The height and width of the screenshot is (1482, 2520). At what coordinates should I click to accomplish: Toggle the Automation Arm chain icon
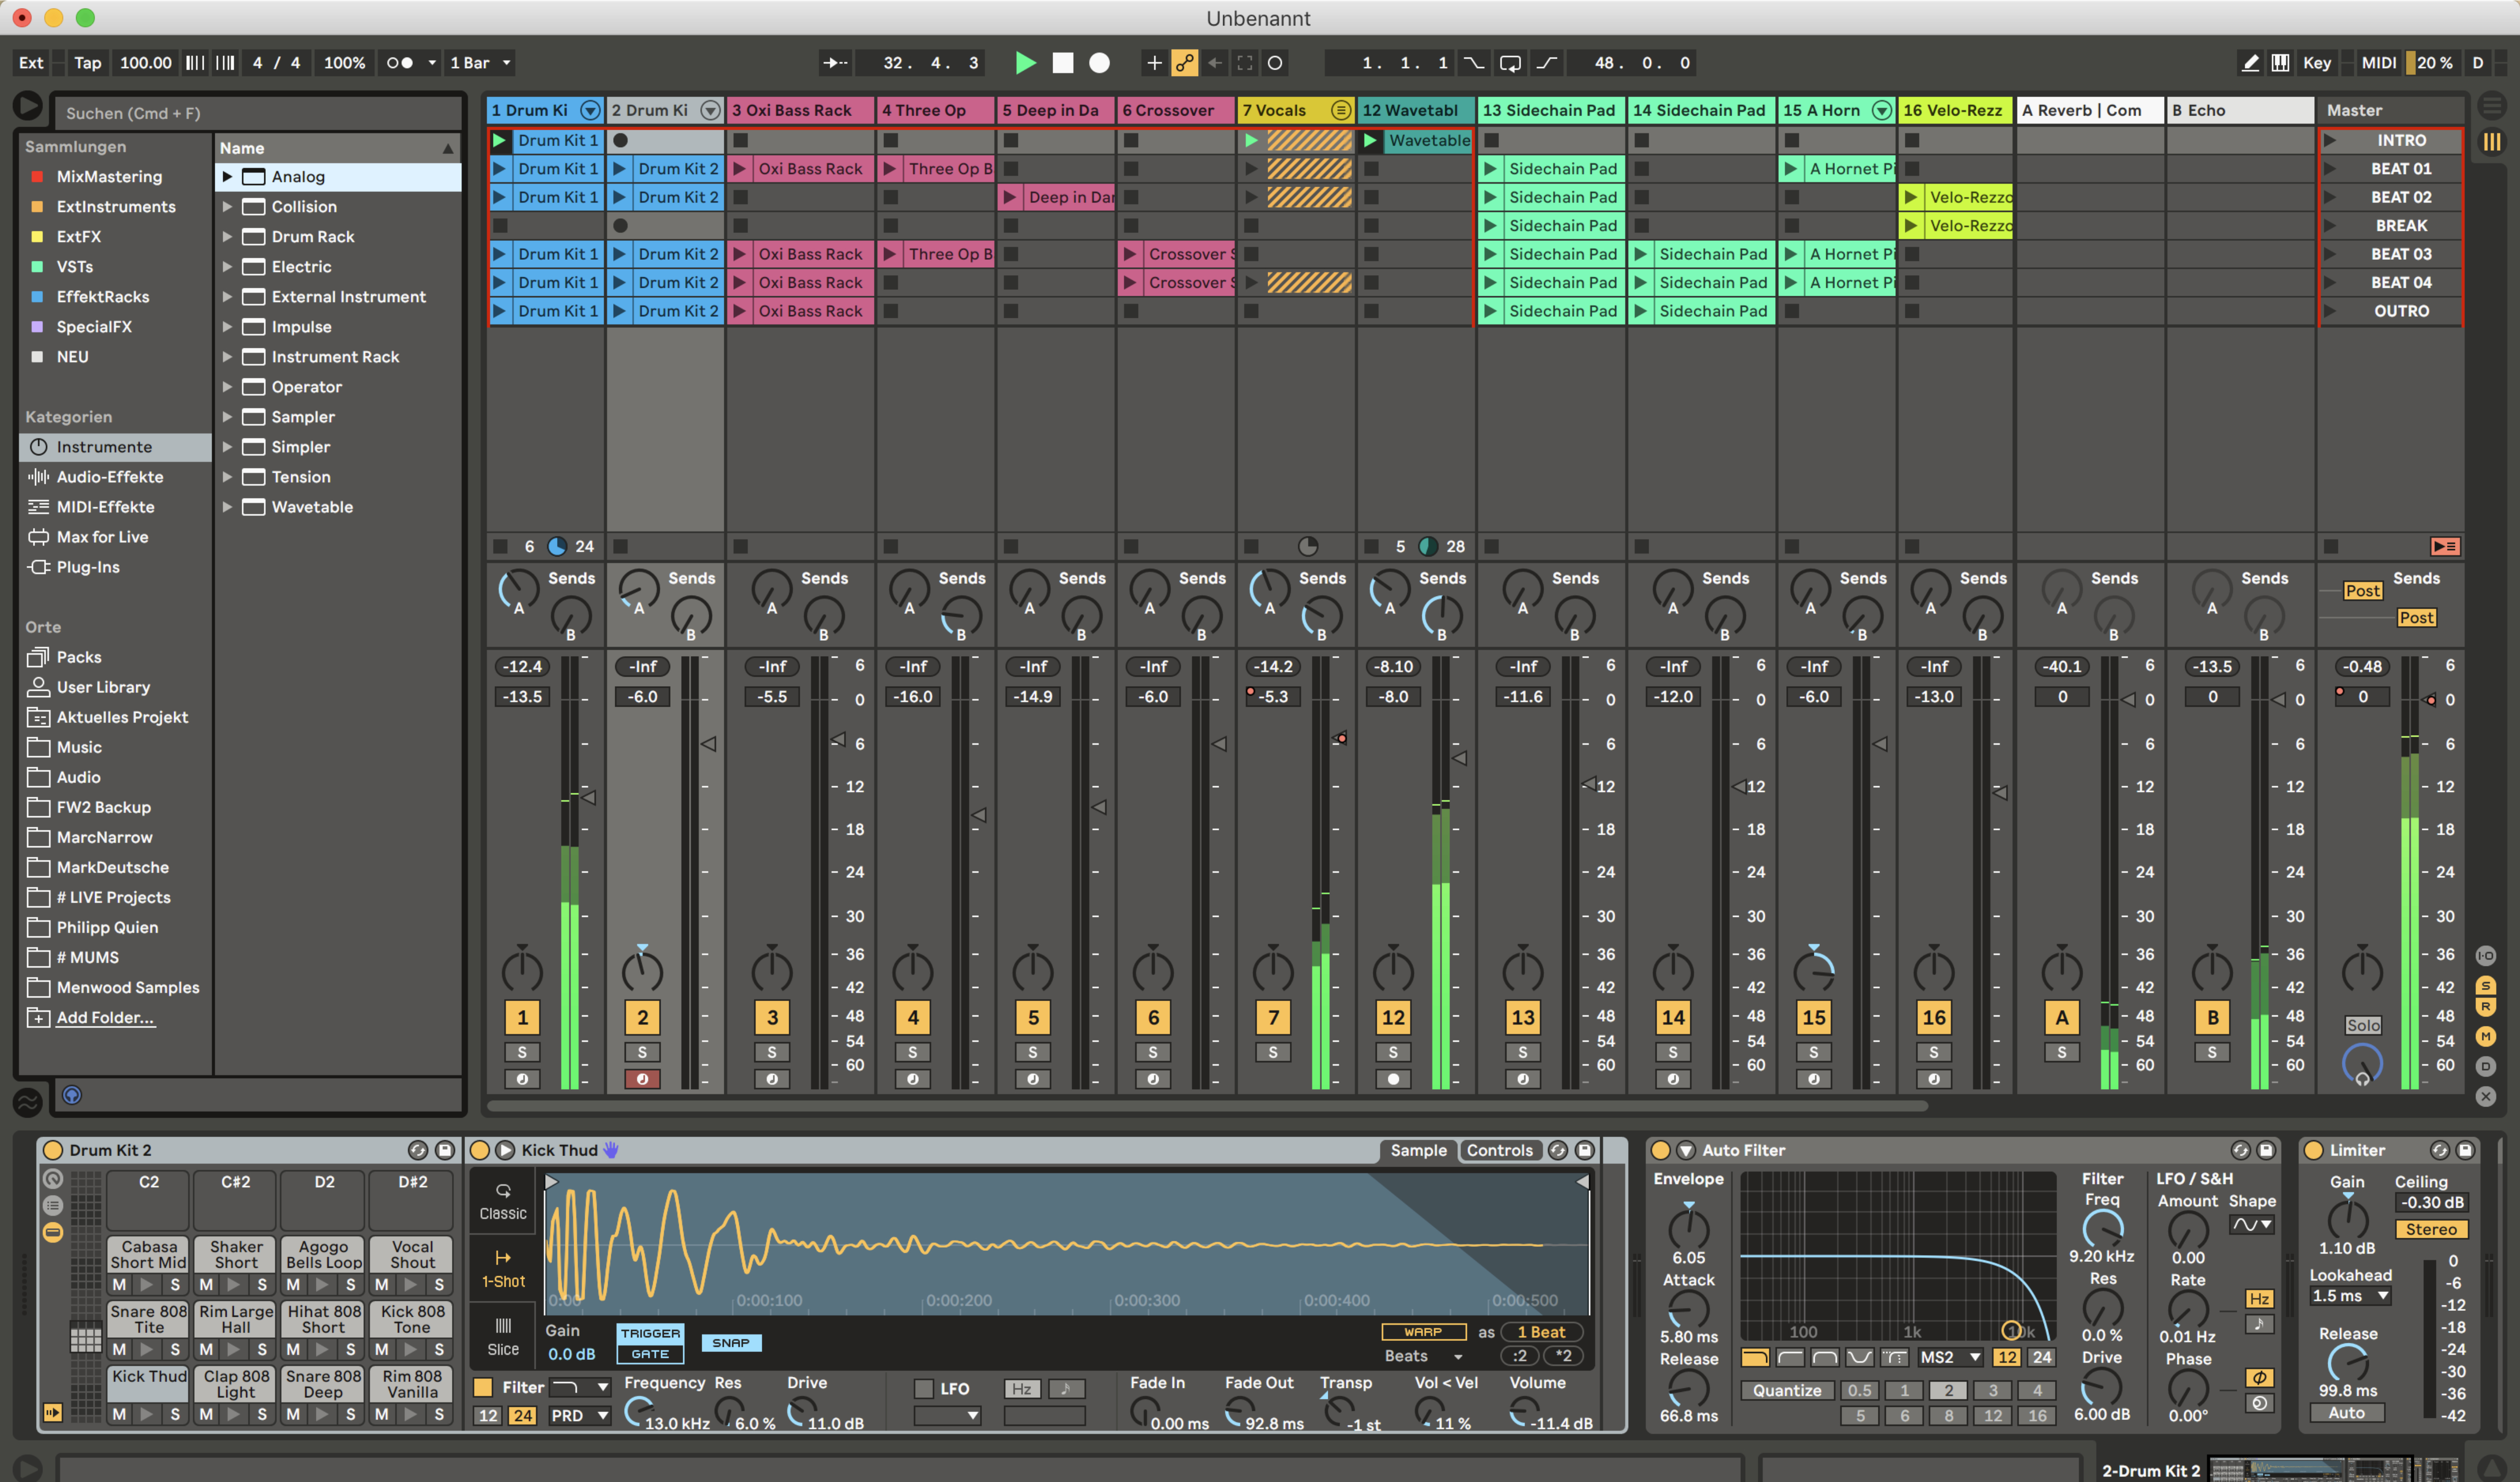(x=1184, y=63)
